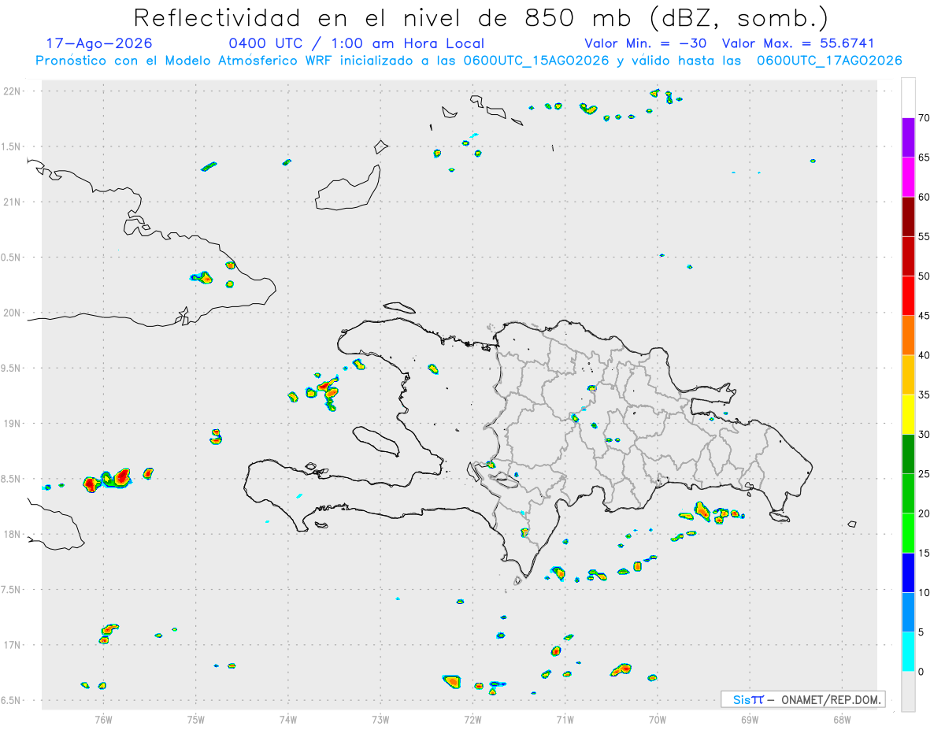This screenshot has height=730, width=945.
Task: Click the colorbar tick label '35'
Action: [x=925, y=395]
